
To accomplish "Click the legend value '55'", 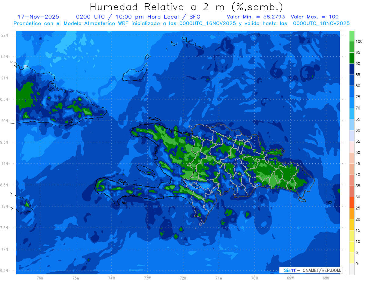I will (358, 141).
